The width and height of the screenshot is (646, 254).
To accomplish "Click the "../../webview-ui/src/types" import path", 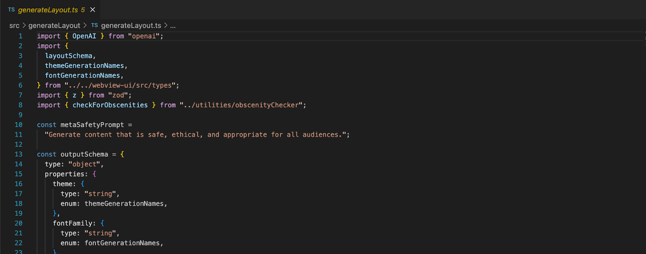I will (120, 85).
